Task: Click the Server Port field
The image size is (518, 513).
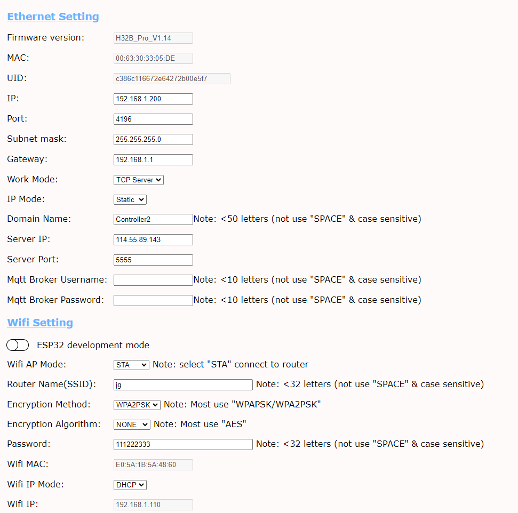Action: click(x=153, y=260)
